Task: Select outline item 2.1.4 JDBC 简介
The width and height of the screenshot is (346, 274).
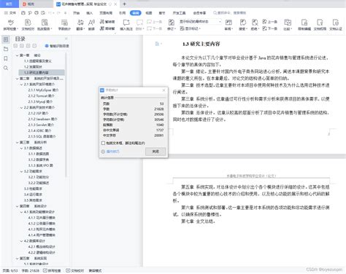Action: coord(39,130)
